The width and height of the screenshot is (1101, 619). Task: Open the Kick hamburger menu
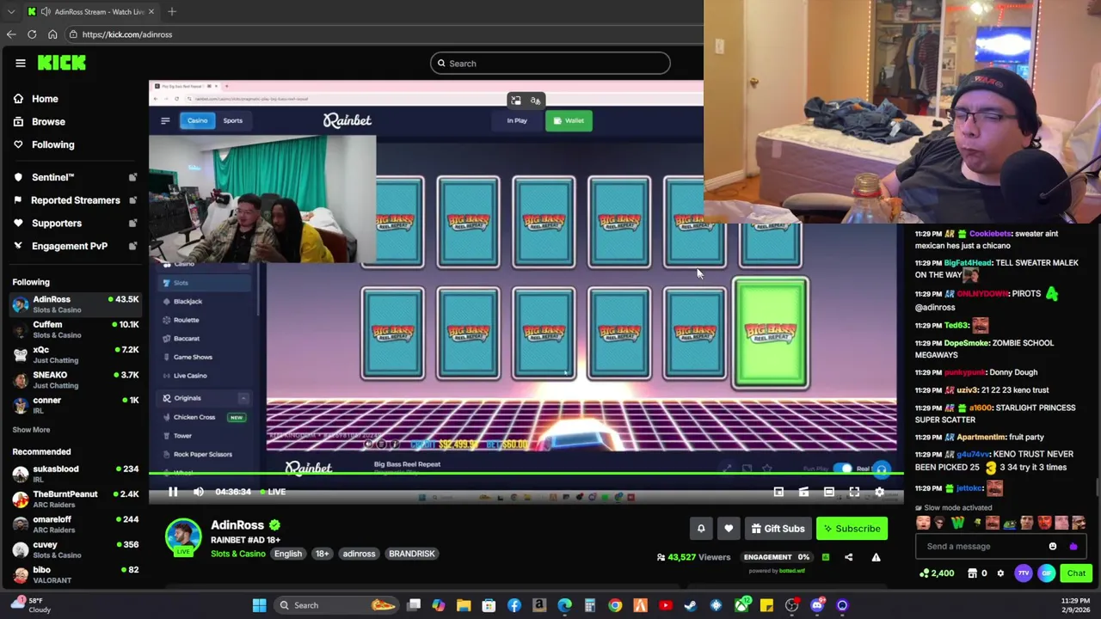pyautogui.click(x=21, y=63)
